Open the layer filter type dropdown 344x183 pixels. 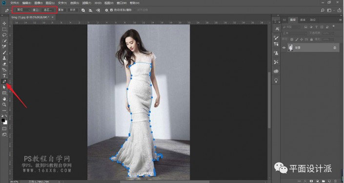[291, 27]
